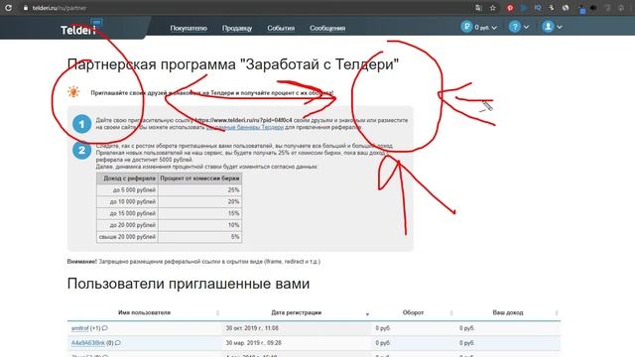This screenshot has width=635, height=357.
Task: Click the до 15 000 рублей cell
Action: 127,213
